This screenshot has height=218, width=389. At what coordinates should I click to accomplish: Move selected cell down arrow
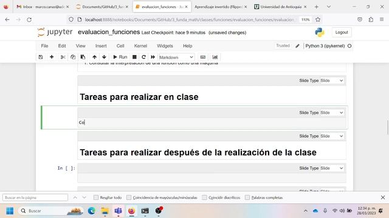[x=104, y=57]
